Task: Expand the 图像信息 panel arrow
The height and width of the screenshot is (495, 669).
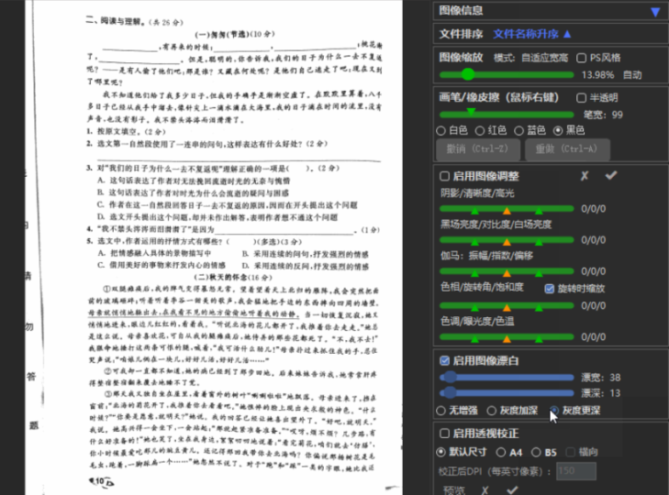Action: coord(654,12)
